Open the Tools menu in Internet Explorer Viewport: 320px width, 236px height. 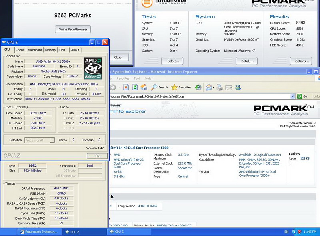click(x=137, y=79)
